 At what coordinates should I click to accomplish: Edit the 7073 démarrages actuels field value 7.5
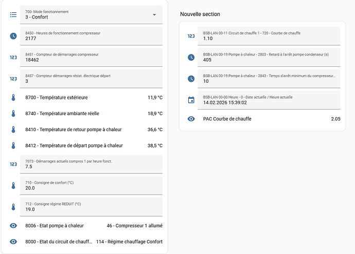[91, 164]
